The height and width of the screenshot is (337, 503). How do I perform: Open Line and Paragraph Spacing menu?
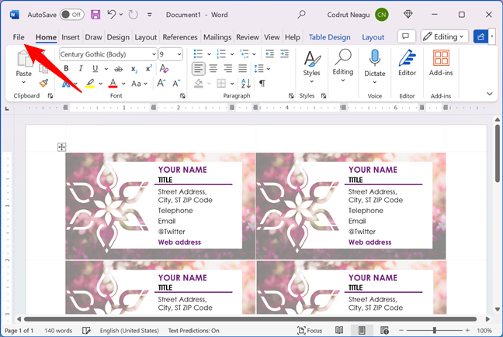point(262,68)
